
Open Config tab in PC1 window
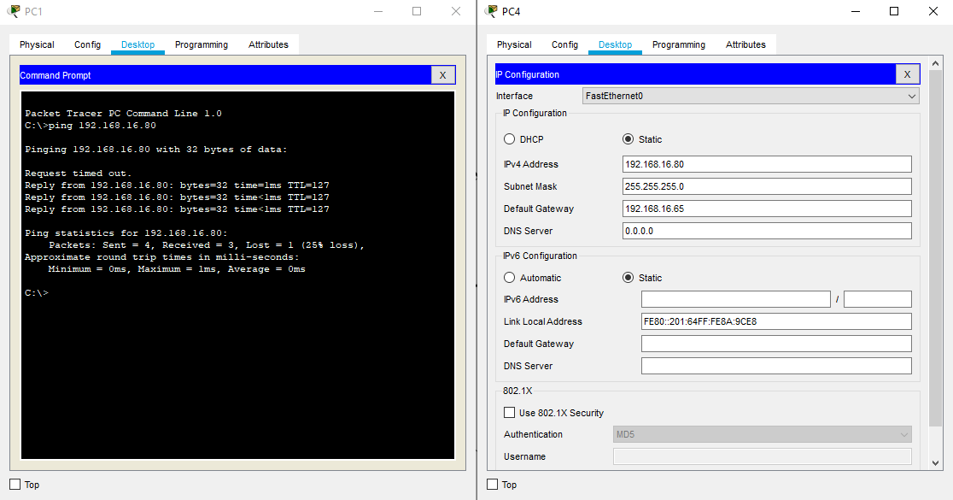[87, 44]
